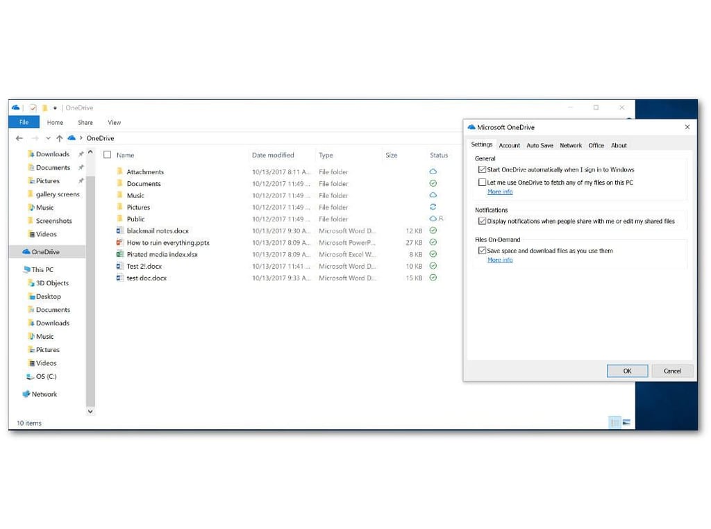
Task: Click the OneDrive cloud icon in Explorer title bar
Action: coord(15,108)
